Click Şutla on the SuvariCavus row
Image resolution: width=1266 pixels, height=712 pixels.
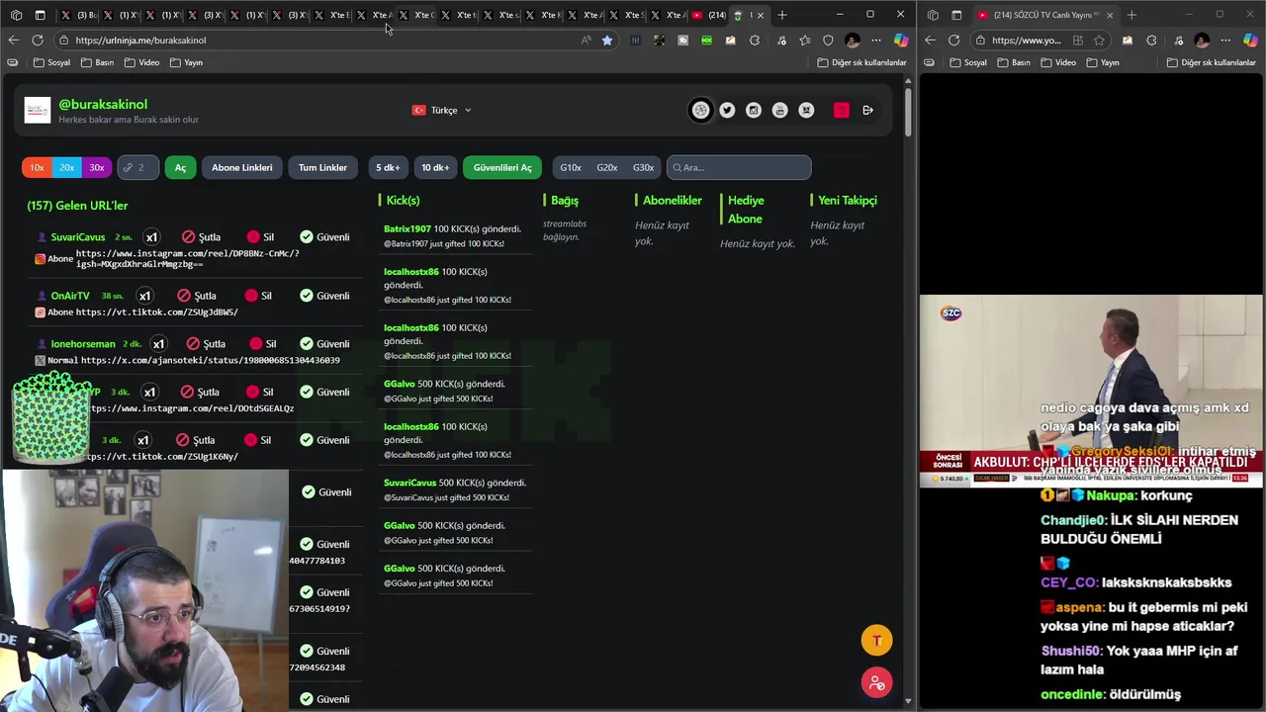[x=202, y=237]
